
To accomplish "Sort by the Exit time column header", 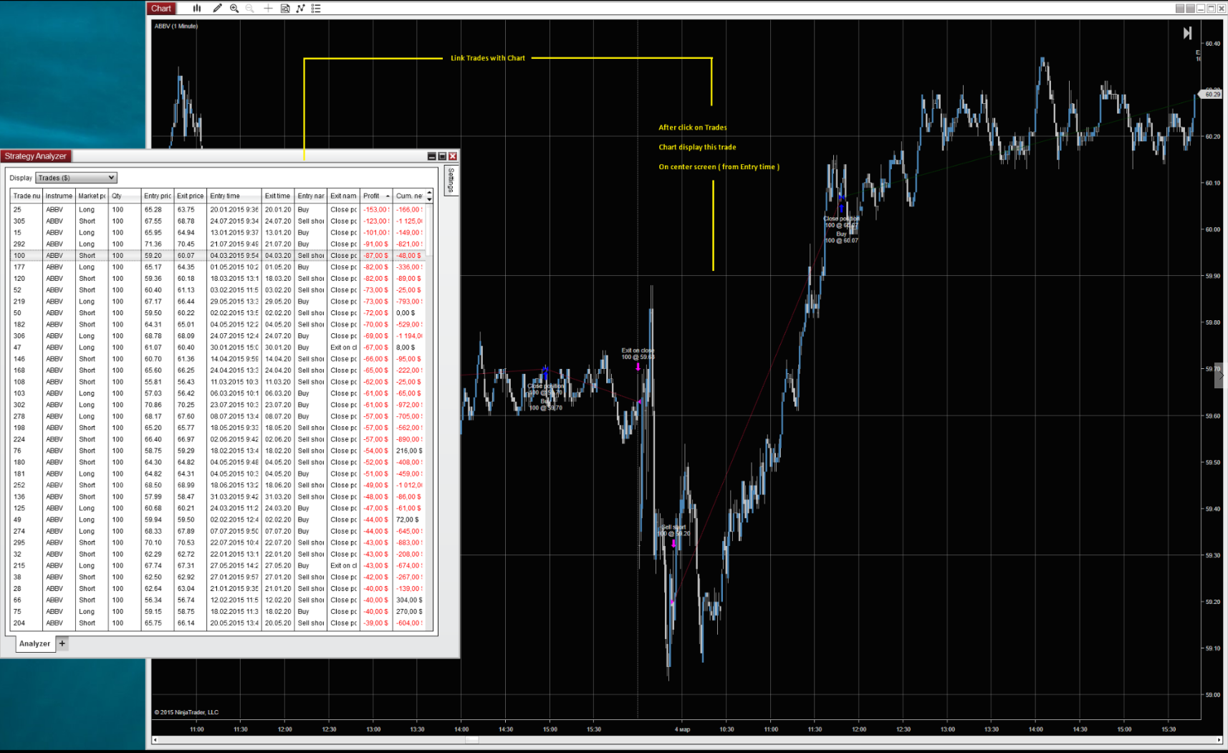I will click(278, 196).
